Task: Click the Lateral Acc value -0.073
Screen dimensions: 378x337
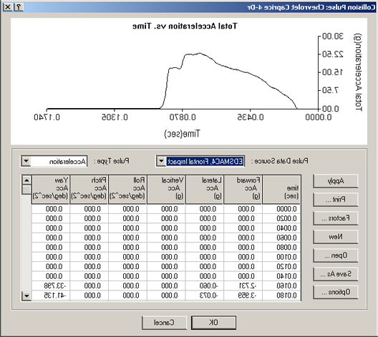Action: [x=205, y=296]
